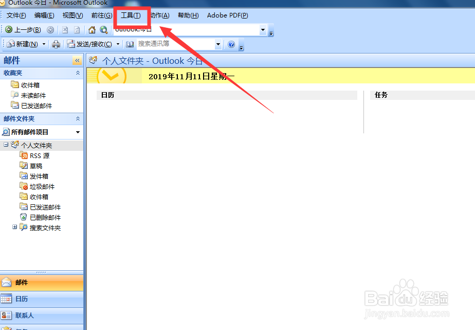Select the 发件箱 folder
The image size is (475, 330).
tap(39, 177)
